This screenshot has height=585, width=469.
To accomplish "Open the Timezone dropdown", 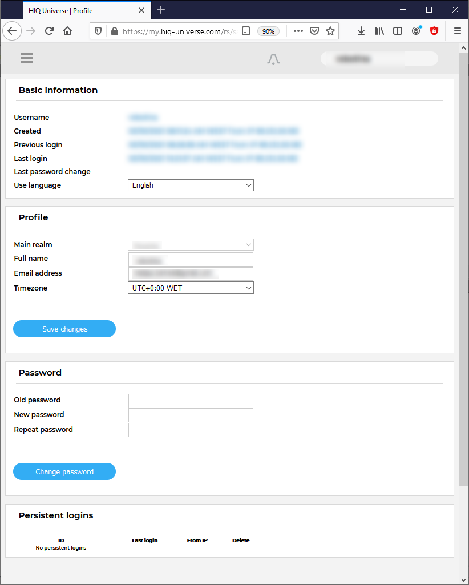I will pos(191,288).
